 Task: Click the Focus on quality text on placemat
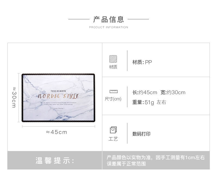coord(58,91)
